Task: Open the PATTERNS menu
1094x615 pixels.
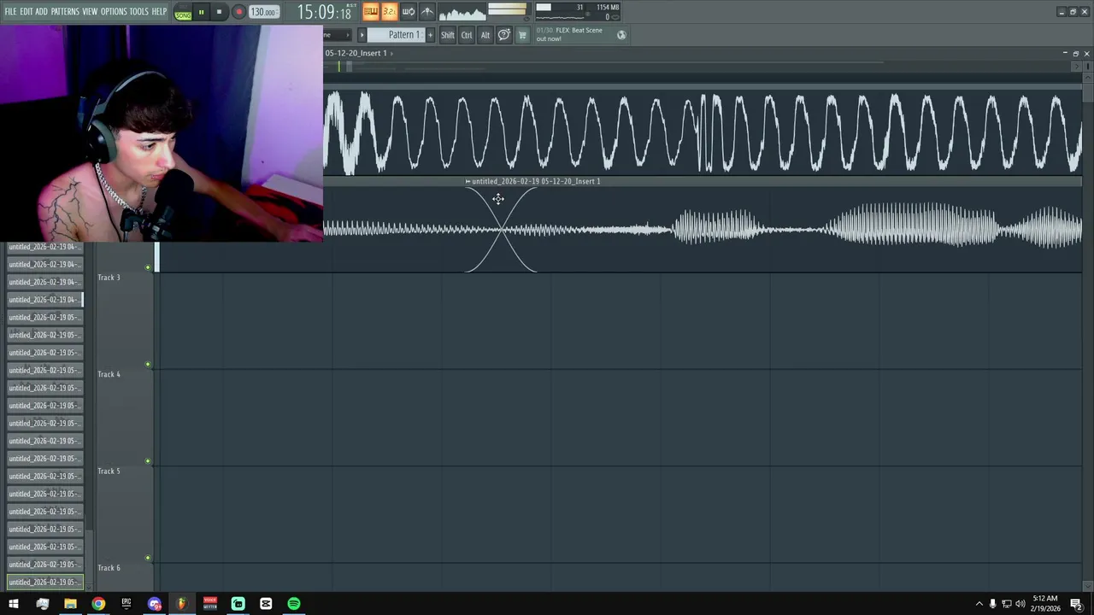Action: (65, 12)
